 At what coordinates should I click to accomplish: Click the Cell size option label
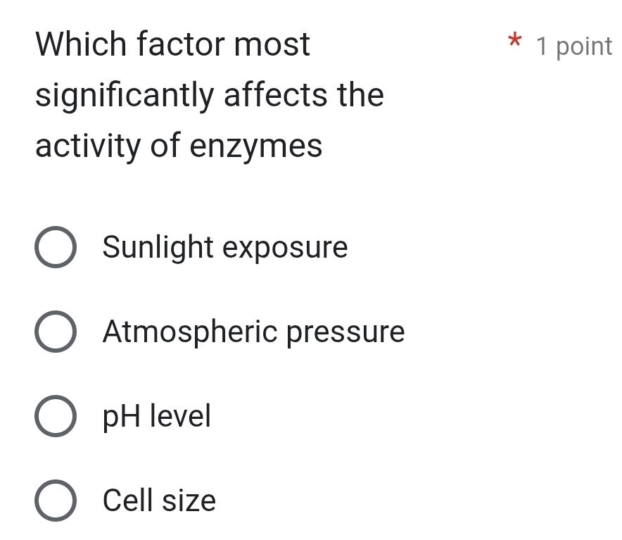(158, 501)
